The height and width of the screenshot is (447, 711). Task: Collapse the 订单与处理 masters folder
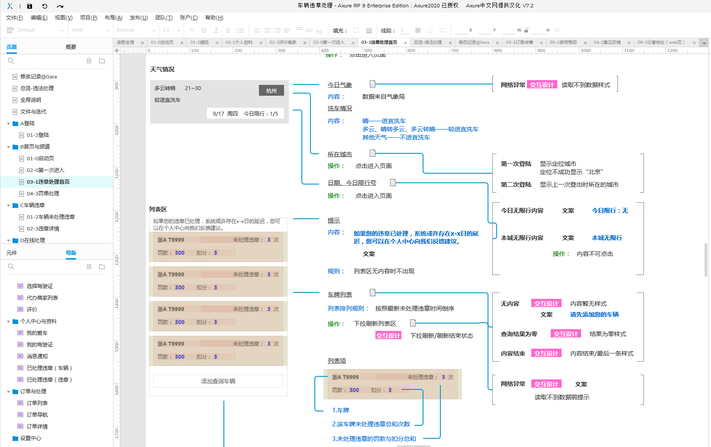8,392
